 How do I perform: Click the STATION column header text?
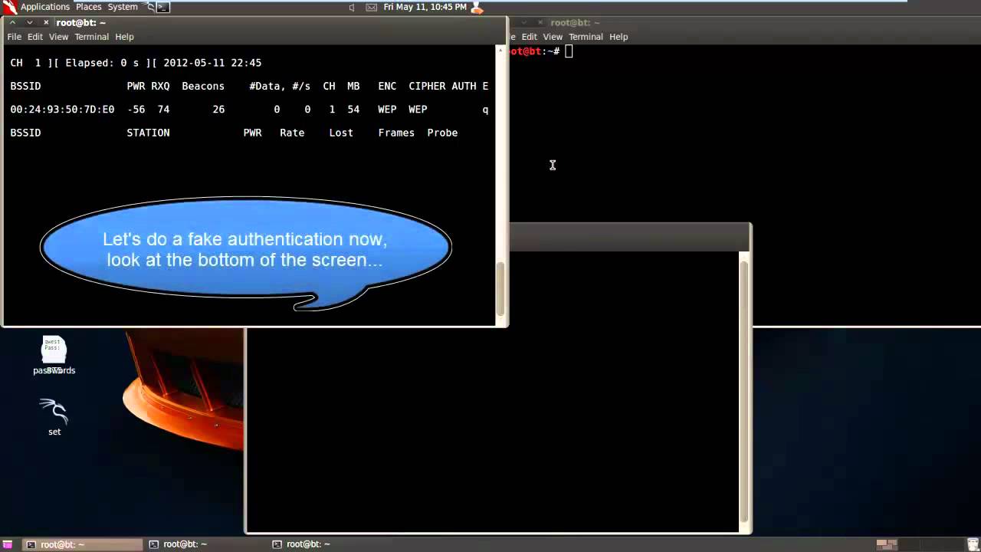click(148, 133)
